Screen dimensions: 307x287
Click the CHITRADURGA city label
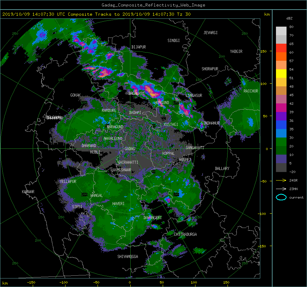[x=186, y=234]
